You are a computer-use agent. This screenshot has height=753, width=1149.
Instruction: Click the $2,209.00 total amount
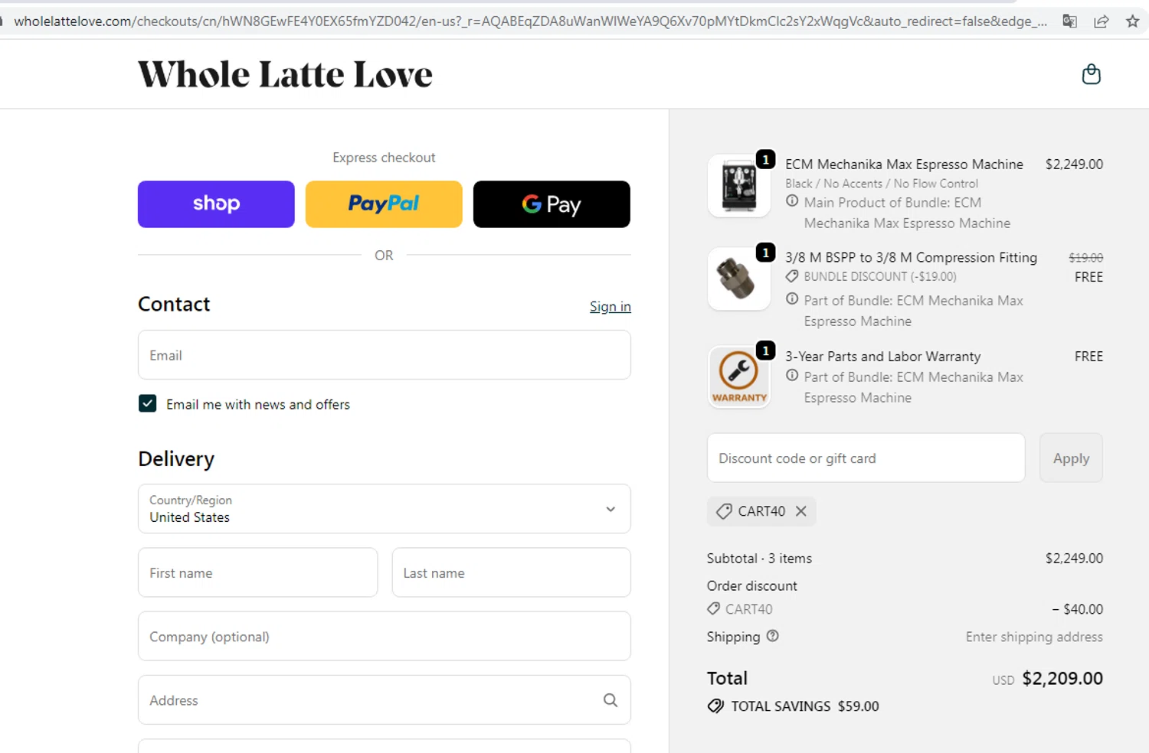click(1062, 678)
